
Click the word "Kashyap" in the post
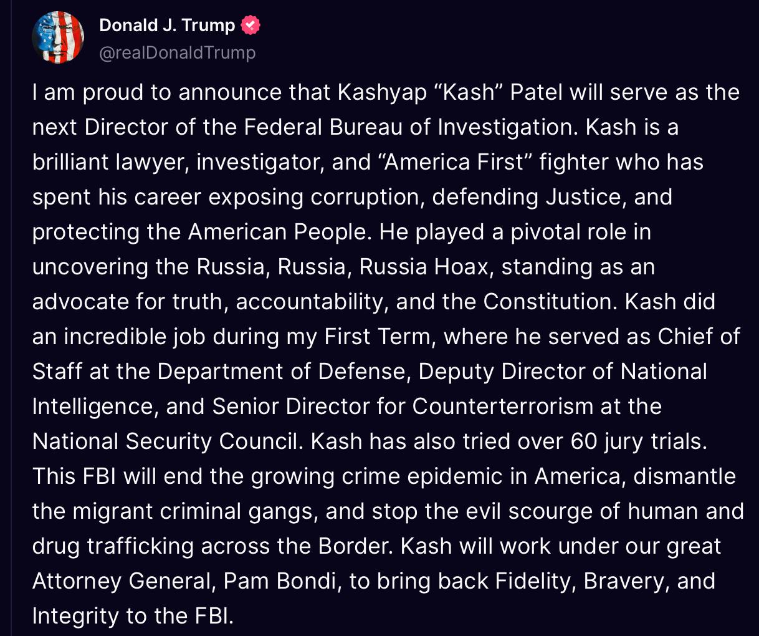tap(381, 92)
